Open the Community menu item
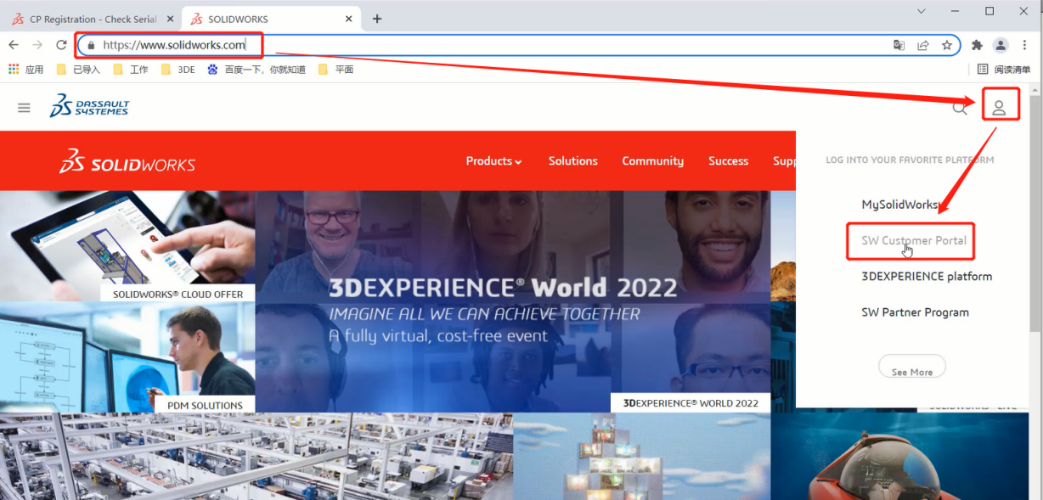The height and width of the screenshot is (500, 1043). pyautogui.click(x=652, y=161)
